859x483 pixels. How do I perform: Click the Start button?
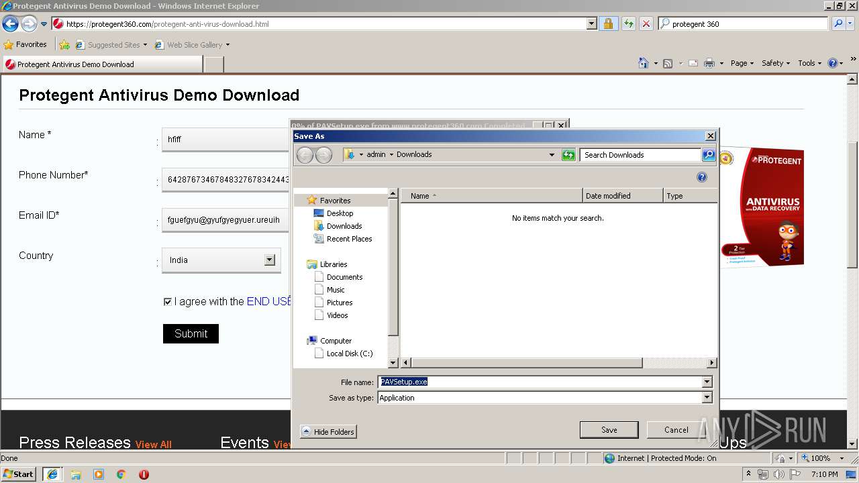tap(19, 474)
